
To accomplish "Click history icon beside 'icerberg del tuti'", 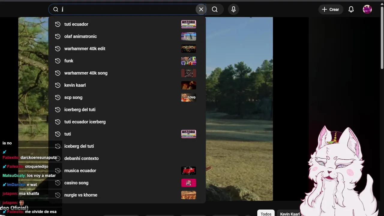I will pos(58,109).
